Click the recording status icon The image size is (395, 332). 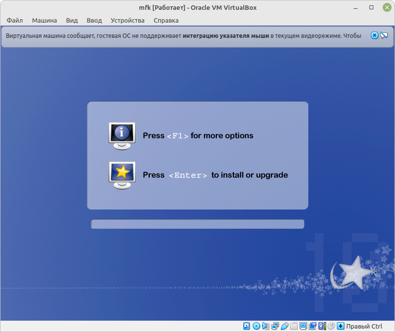click(313, 326)
